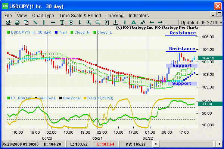Screen dimensions: 224x149
Task: Click the download/save to tray icon
Action: (x=116, y=22)
